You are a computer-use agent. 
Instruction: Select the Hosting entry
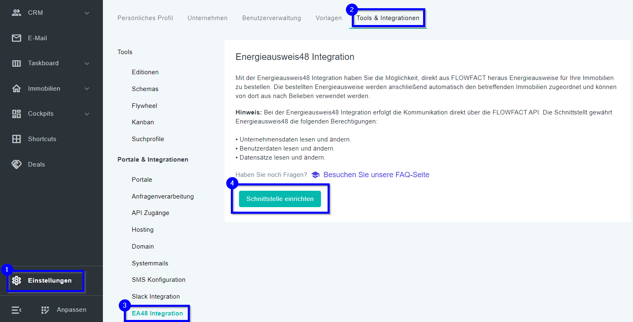(143, 230)
